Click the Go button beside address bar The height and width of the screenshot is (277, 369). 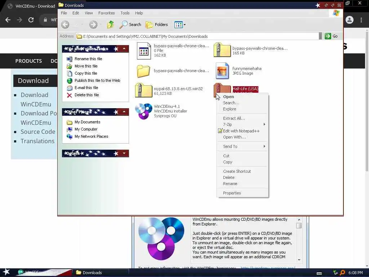coord(332,36)
